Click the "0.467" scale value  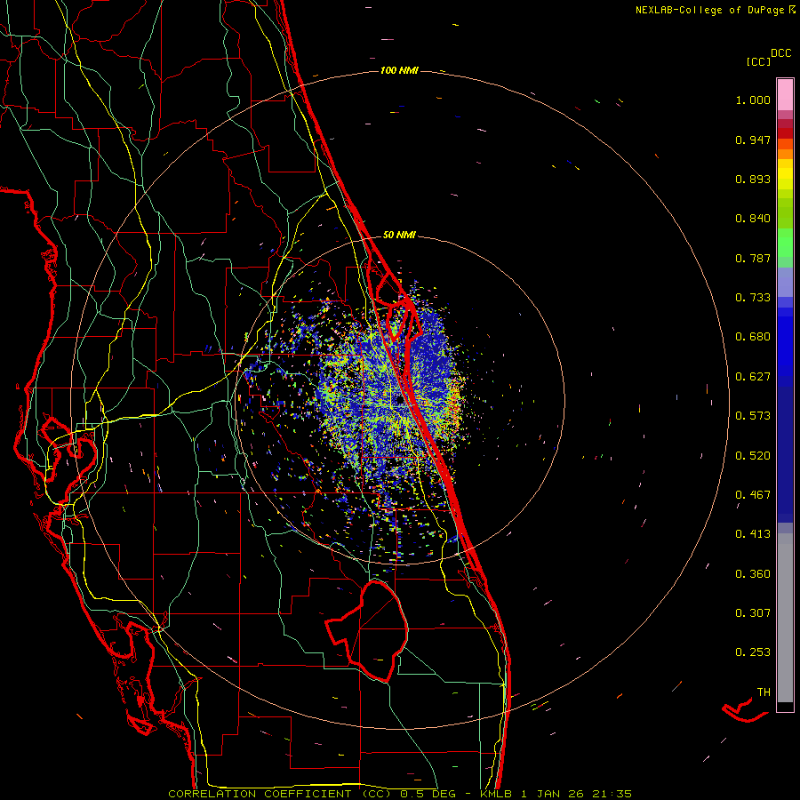753,495
